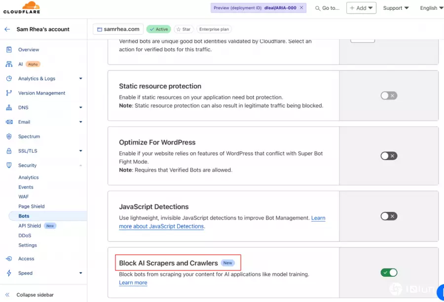Click the Analytics & Logs pie chart icon
This screenshot has width=444, height=302.
pyautogui.click(x=9, y=78)
